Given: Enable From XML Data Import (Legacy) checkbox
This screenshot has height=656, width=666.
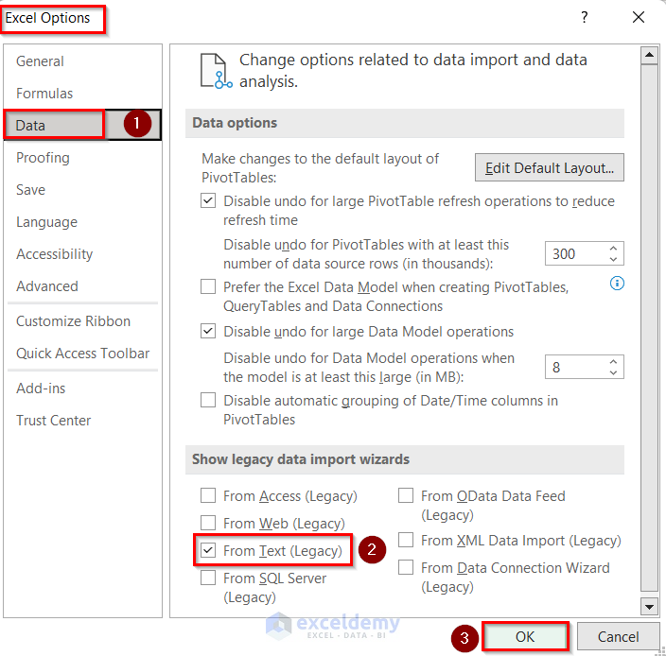Looking at the screenshot, I should click(406, 540).
